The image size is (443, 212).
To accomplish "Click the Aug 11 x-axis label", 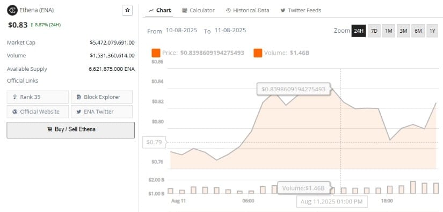I will point(179,201).
